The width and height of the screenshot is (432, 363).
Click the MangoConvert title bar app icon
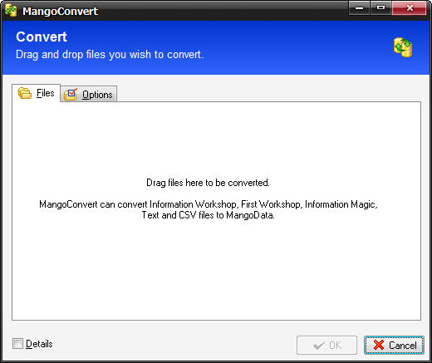[x=11, y=11]
